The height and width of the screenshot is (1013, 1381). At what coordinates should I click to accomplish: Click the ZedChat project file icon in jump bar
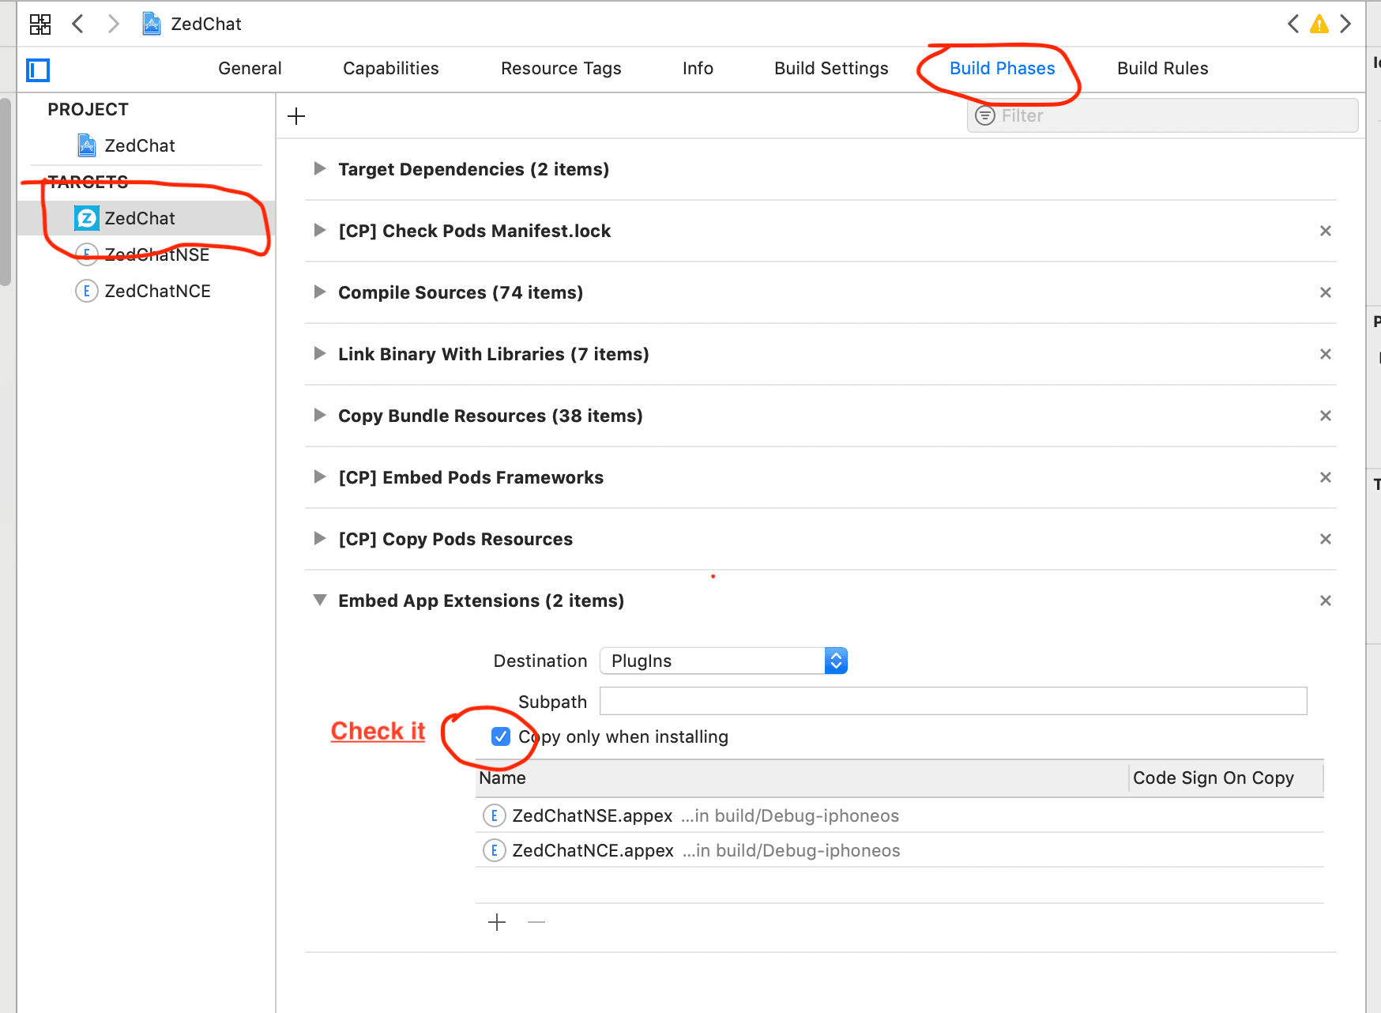point(151,24)
